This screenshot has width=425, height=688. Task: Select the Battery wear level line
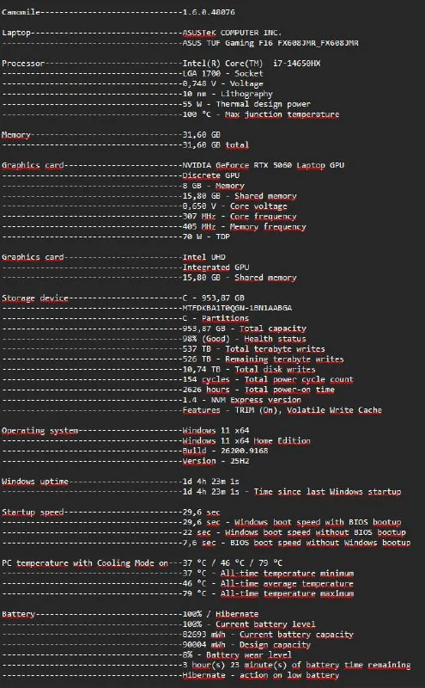pos(237,655)
